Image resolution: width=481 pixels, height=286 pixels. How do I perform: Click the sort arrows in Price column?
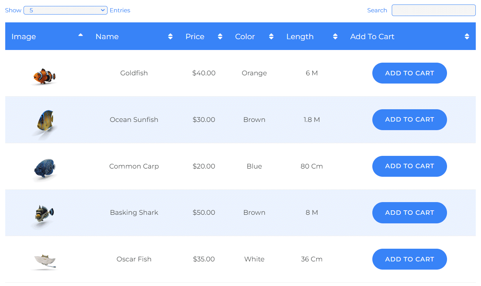[x=220, y=37]
